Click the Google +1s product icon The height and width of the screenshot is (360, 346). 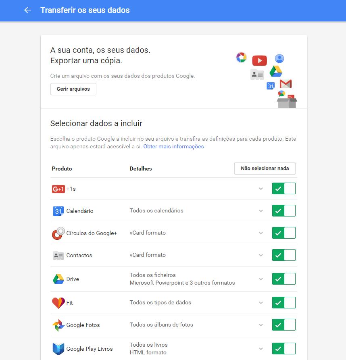(58, 189)
